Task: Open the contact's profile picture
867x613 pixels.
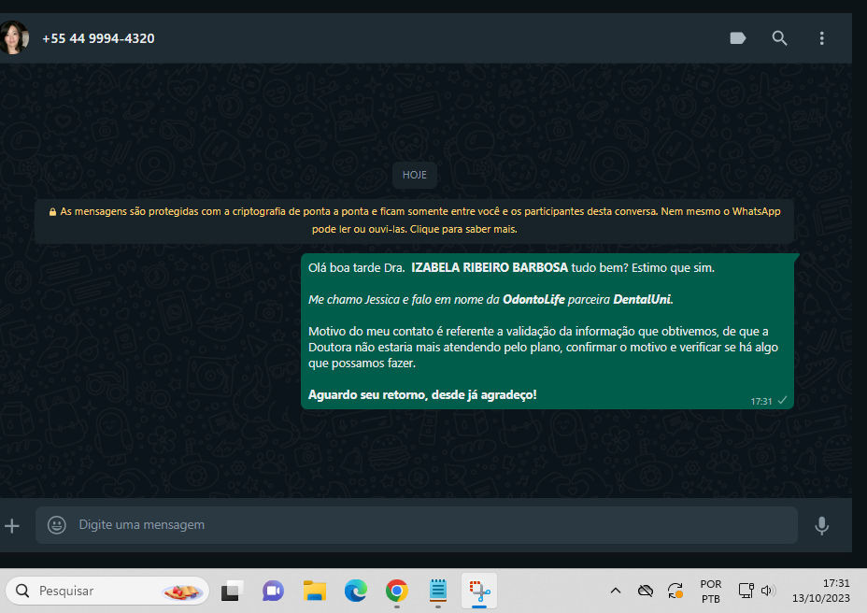Action: [x=13, y=38]
